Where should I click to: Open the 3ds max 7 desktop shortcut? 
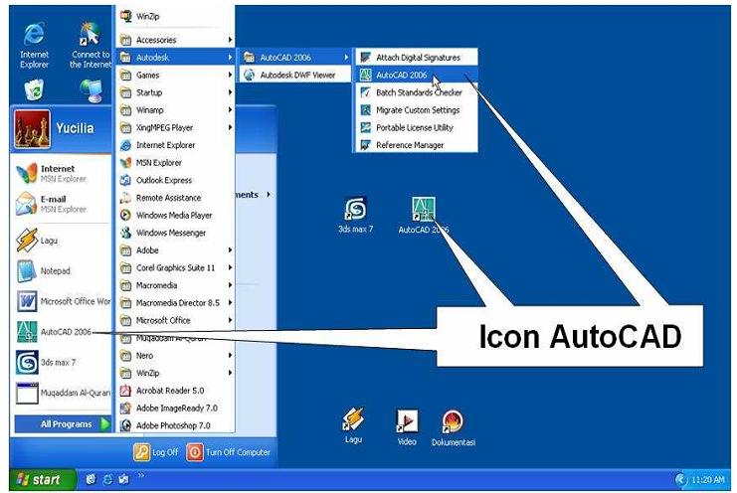point(356,215)
